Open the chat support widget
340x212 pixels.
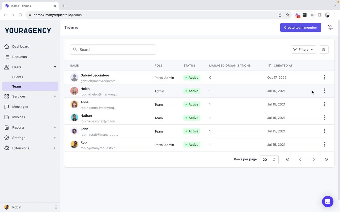tap(328, 202)
